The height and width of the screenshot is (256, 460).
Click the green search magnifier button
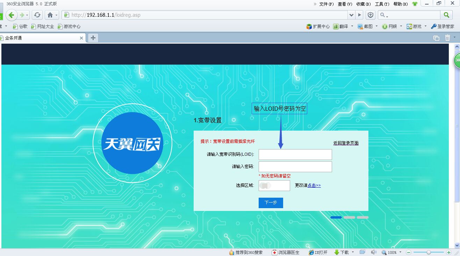point(446,15)
